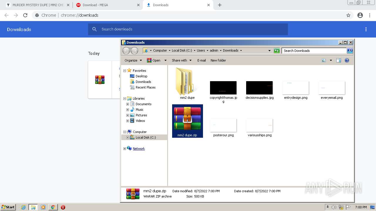
Task: Focus Chrome Search downloads field
Action: tap(188, 29)
